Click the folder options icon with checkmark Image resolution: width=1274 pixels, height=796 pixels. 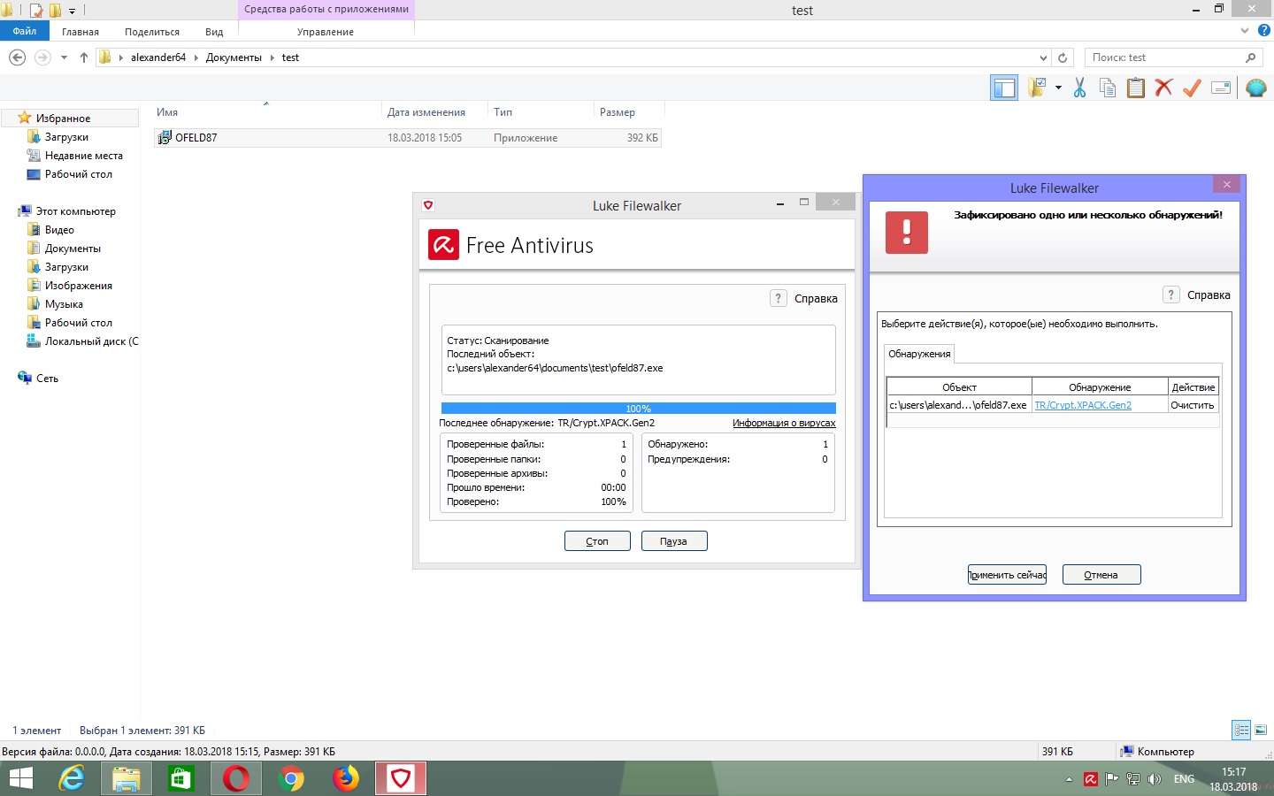tap(1036, 88)
